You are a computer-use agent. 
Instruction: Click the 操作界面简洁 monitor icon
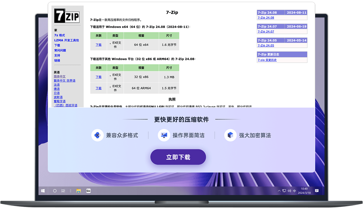[x=164, y=135]
